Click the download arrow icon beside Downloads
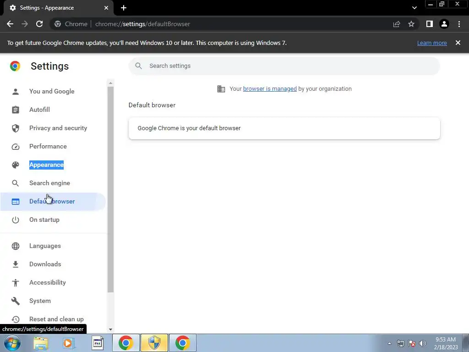The height and width of the screenshot is (352, 469). click(16, 264)
